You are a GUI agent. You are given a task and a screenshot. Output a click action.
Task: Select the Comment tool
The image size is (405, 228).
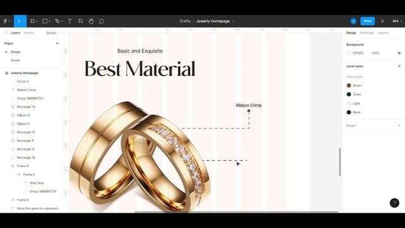[101, 21]
